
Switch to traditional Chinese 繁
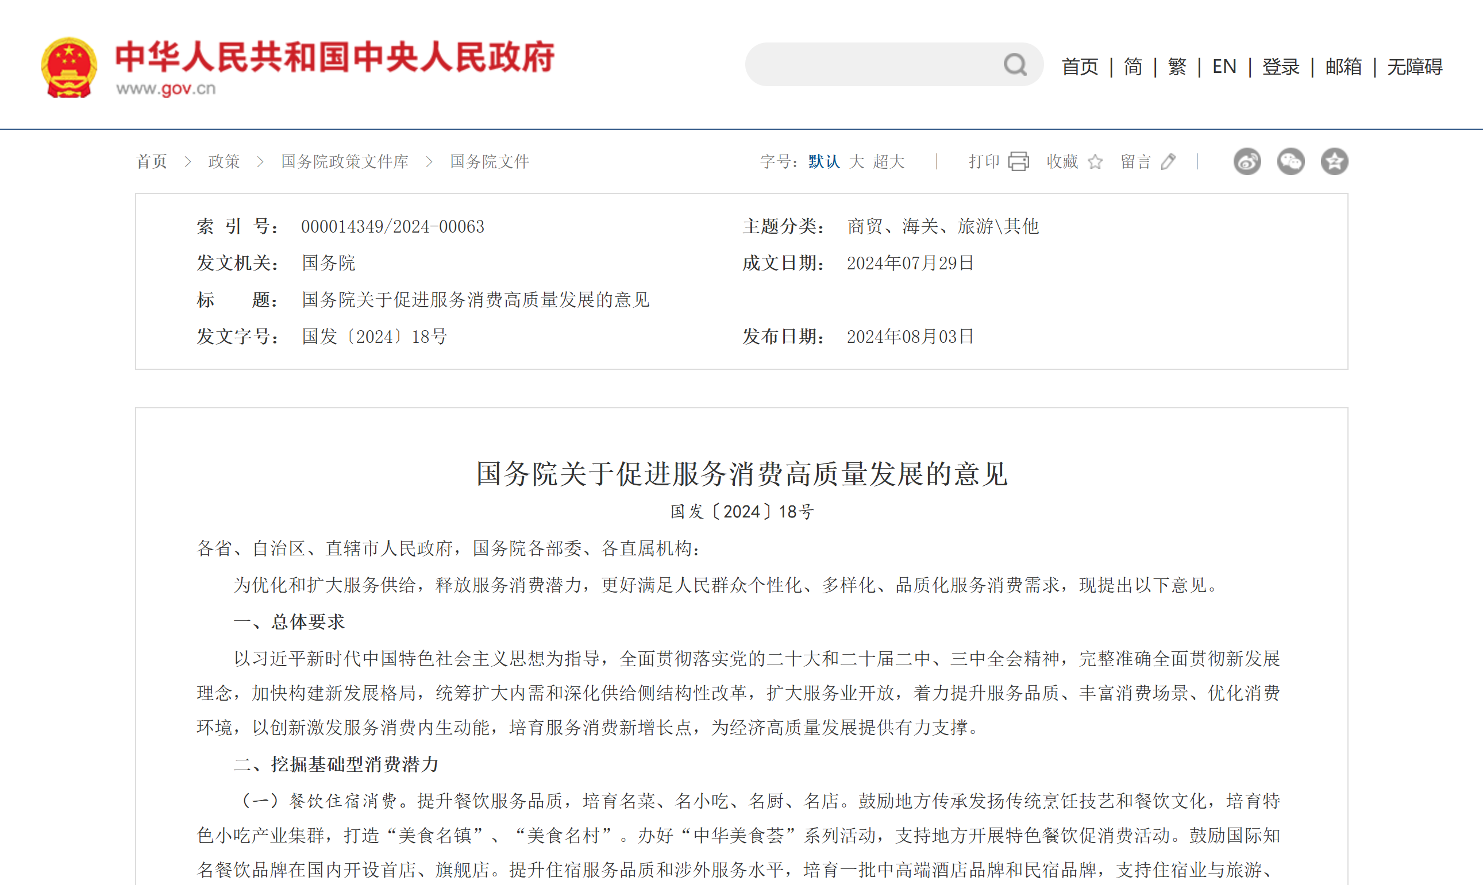(1177, 67)
